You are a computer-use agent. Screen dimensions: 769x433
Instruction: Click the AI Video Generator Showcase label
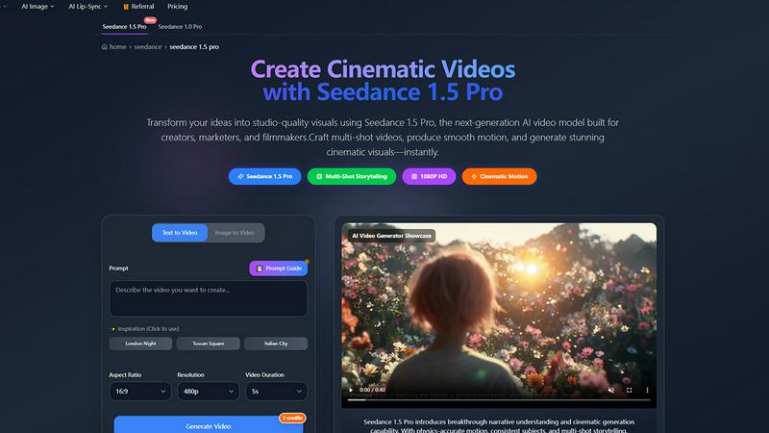(x=391, y=236)
